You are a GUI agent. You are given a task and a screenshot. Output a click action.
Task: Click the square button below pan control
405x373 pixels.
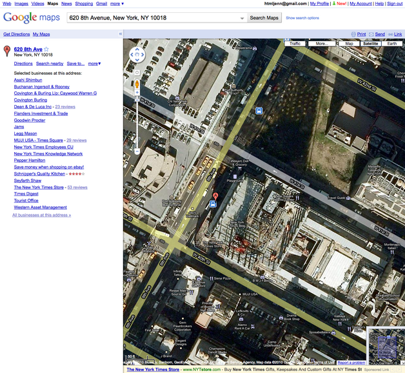[x=137, y=73]
